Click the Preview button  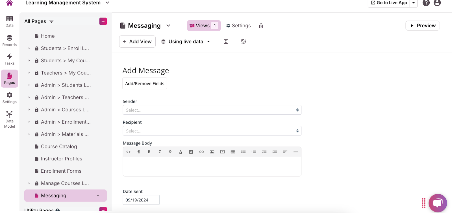coord(422,26)
